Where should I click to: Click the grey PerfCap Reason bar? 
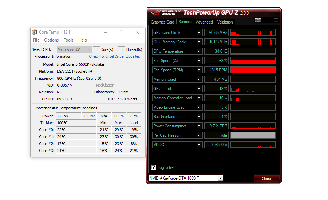point(253,135)
